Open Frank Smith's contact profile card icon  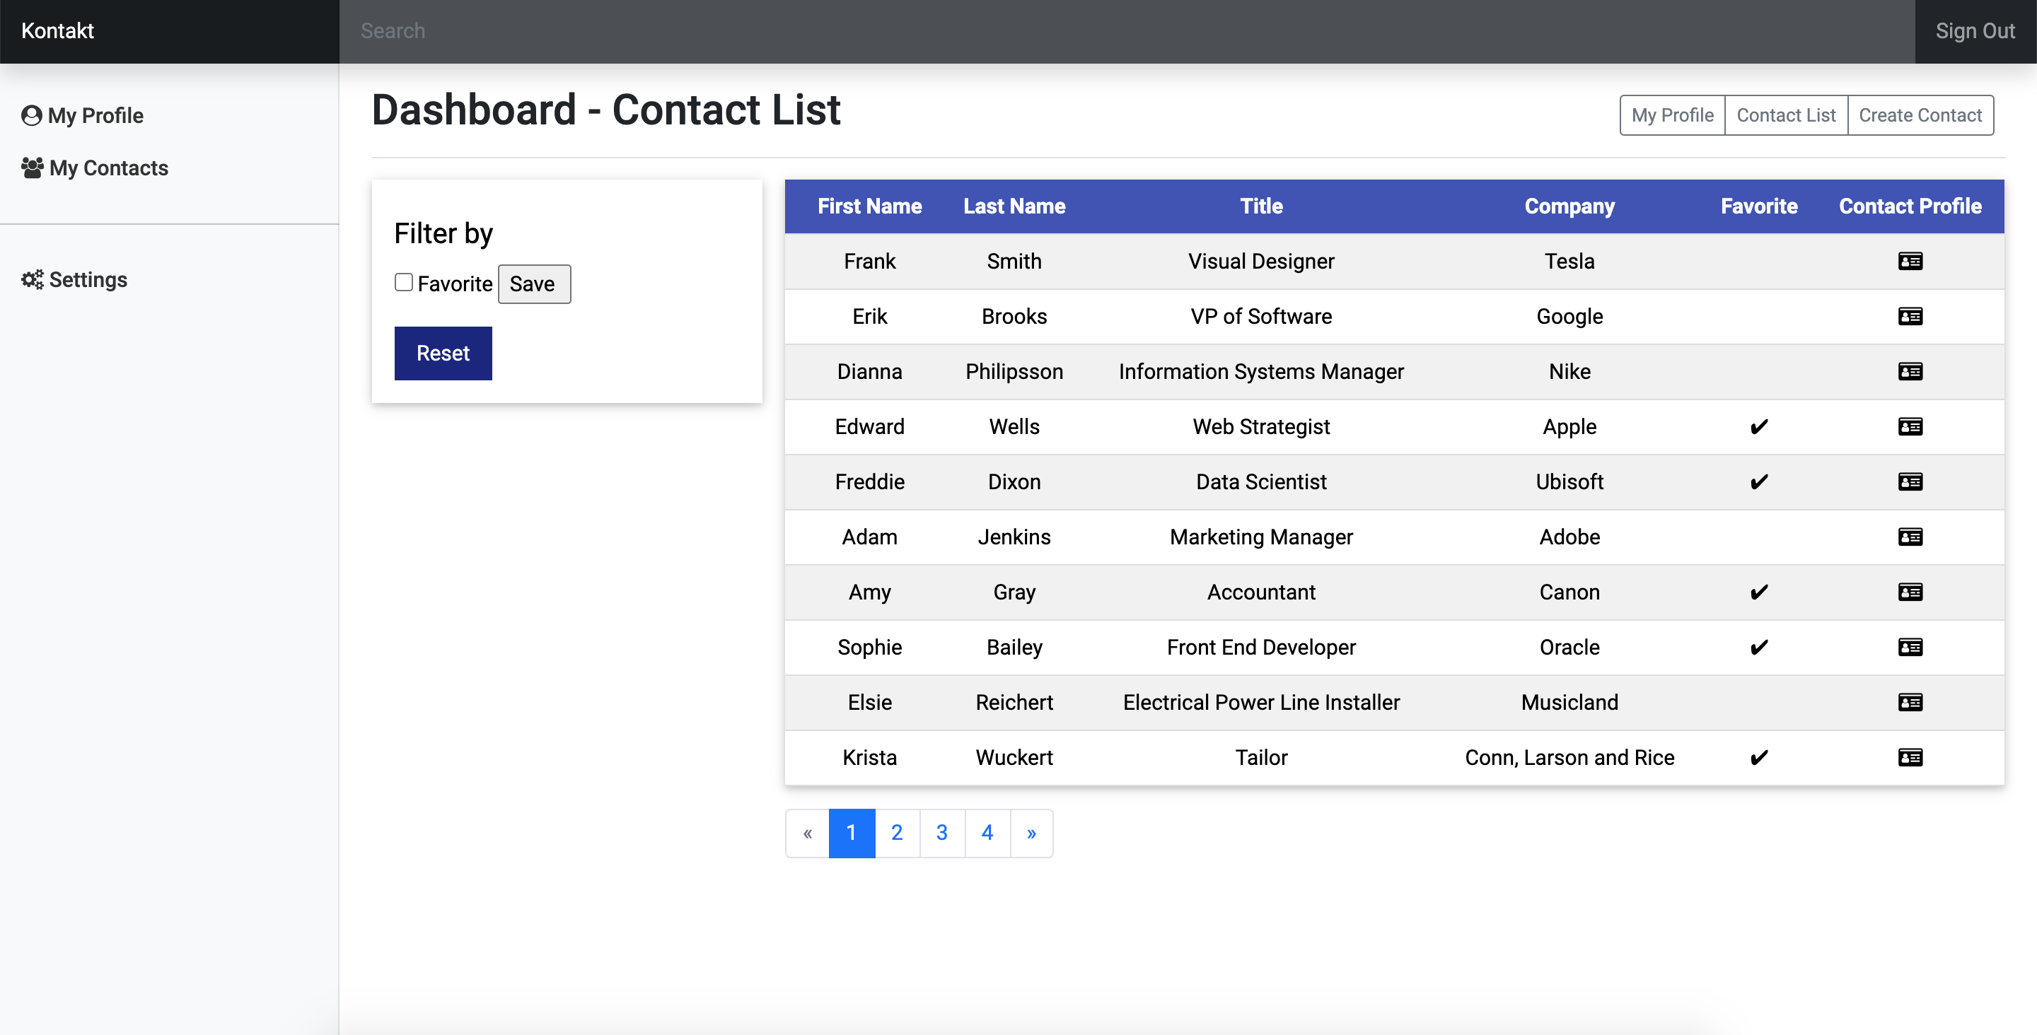coord(1910,261)
